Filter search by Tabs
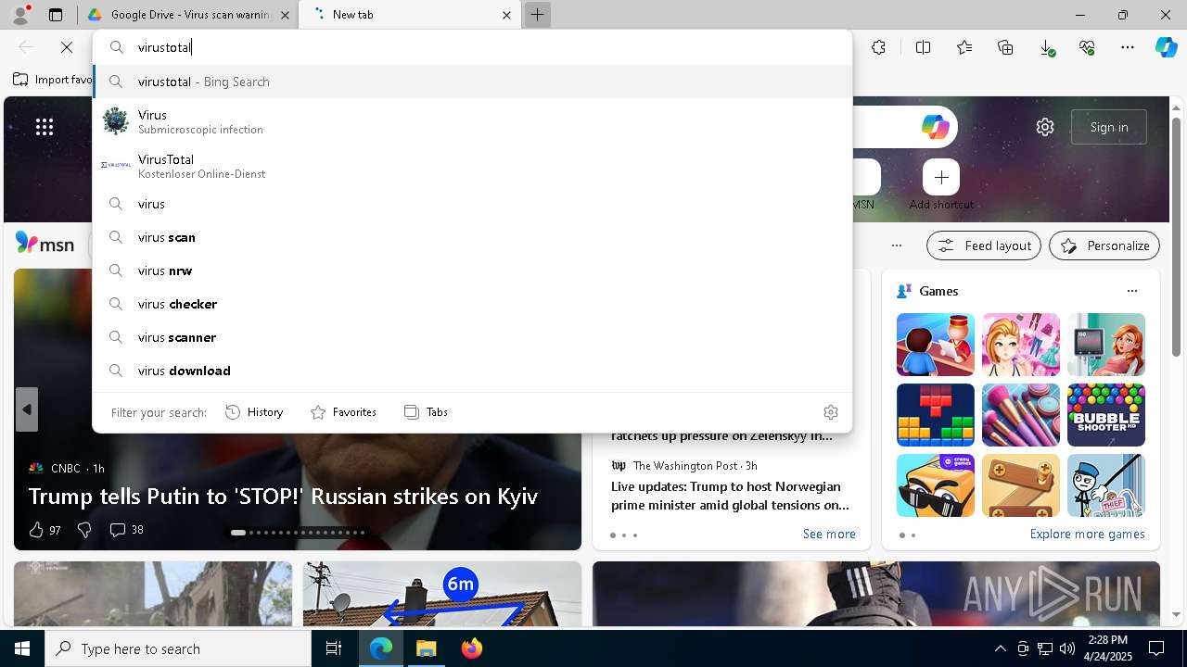Viewport: 1187px width, 667px height. pyautogui.click(x=426, y=412)
